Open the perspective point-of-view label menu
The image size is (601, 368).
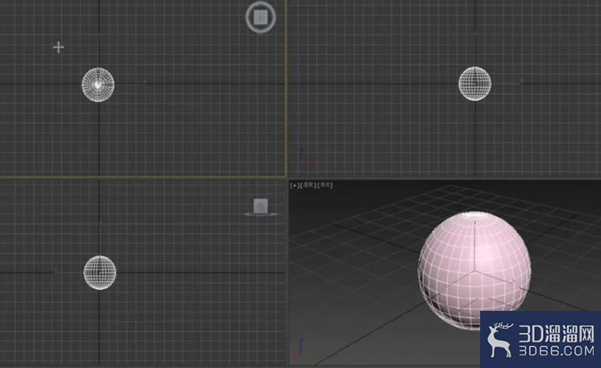pyautogui.click(x=309, y=185)
